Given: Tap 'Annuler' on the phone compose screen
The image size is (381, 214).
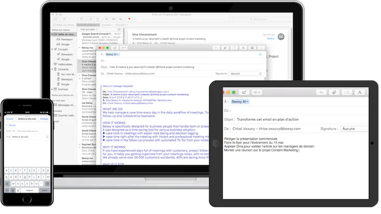Looking at the screenshot, I should coord(10,119).
